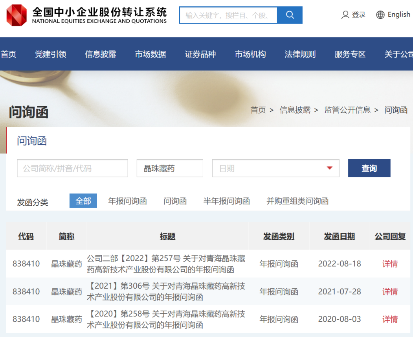Viewport: 413px width, 337px height.
Task: Click breadcrumb 首页 link
Action: [x=258, y=110]
